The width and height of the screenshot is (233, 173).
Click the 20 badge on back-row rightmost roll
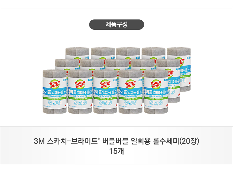(x=189, y=58)
